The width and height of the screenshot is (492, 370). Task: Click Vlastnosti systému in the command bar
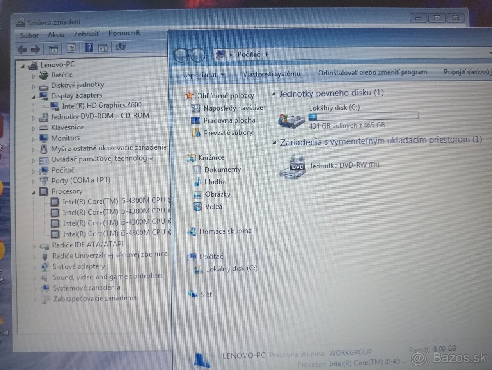pyautogui.click(x=272, y=73)
